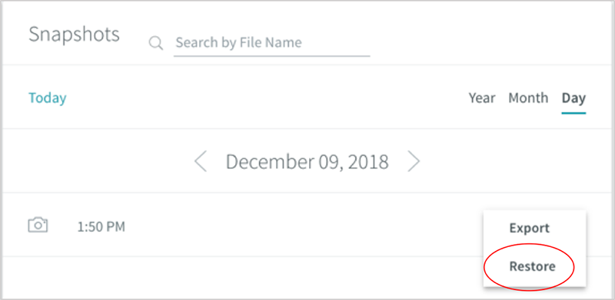The image size is (615, 300).
Task: Click blank space left of Export in popup
Action: (x=496, y=228)
